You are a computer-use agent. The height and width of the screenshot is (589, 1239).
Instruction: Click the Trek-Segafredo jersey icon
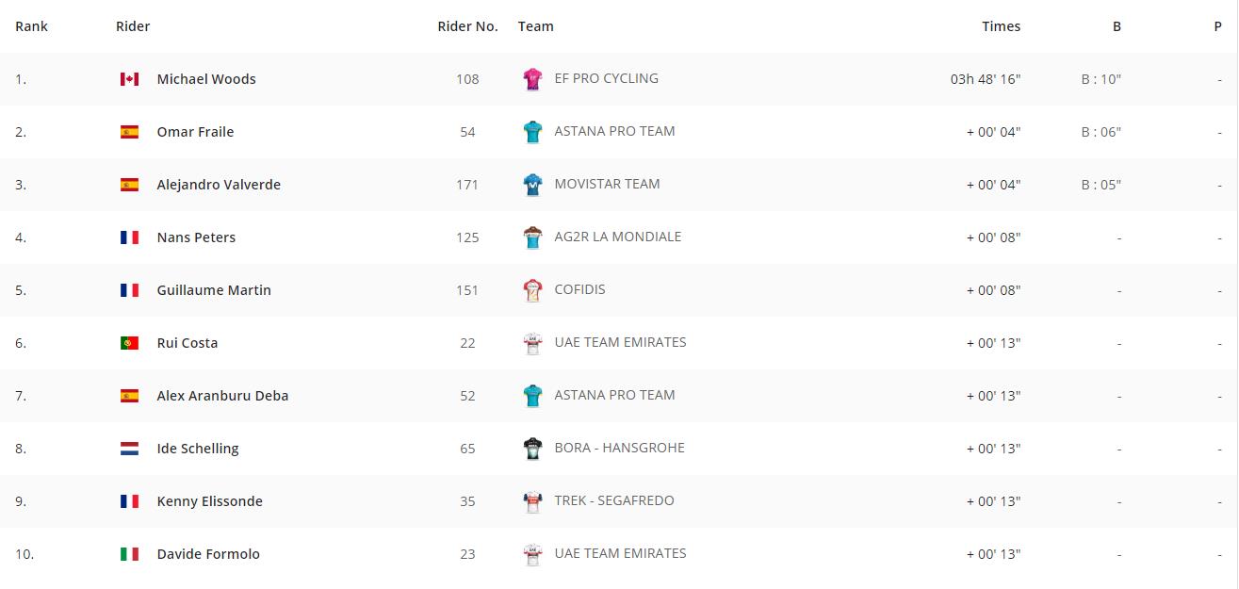(532, 501)
